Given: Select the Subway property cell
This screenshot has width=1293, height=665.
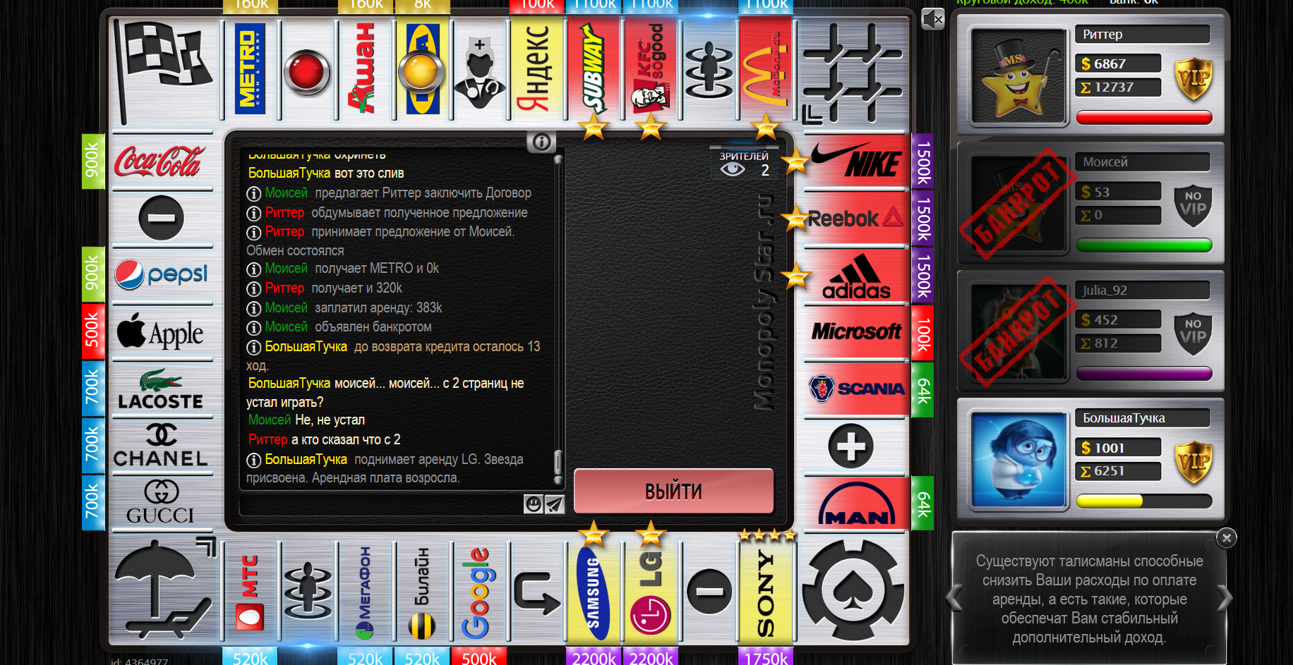Looking at the screenshot, I should [x=594, y=69].
